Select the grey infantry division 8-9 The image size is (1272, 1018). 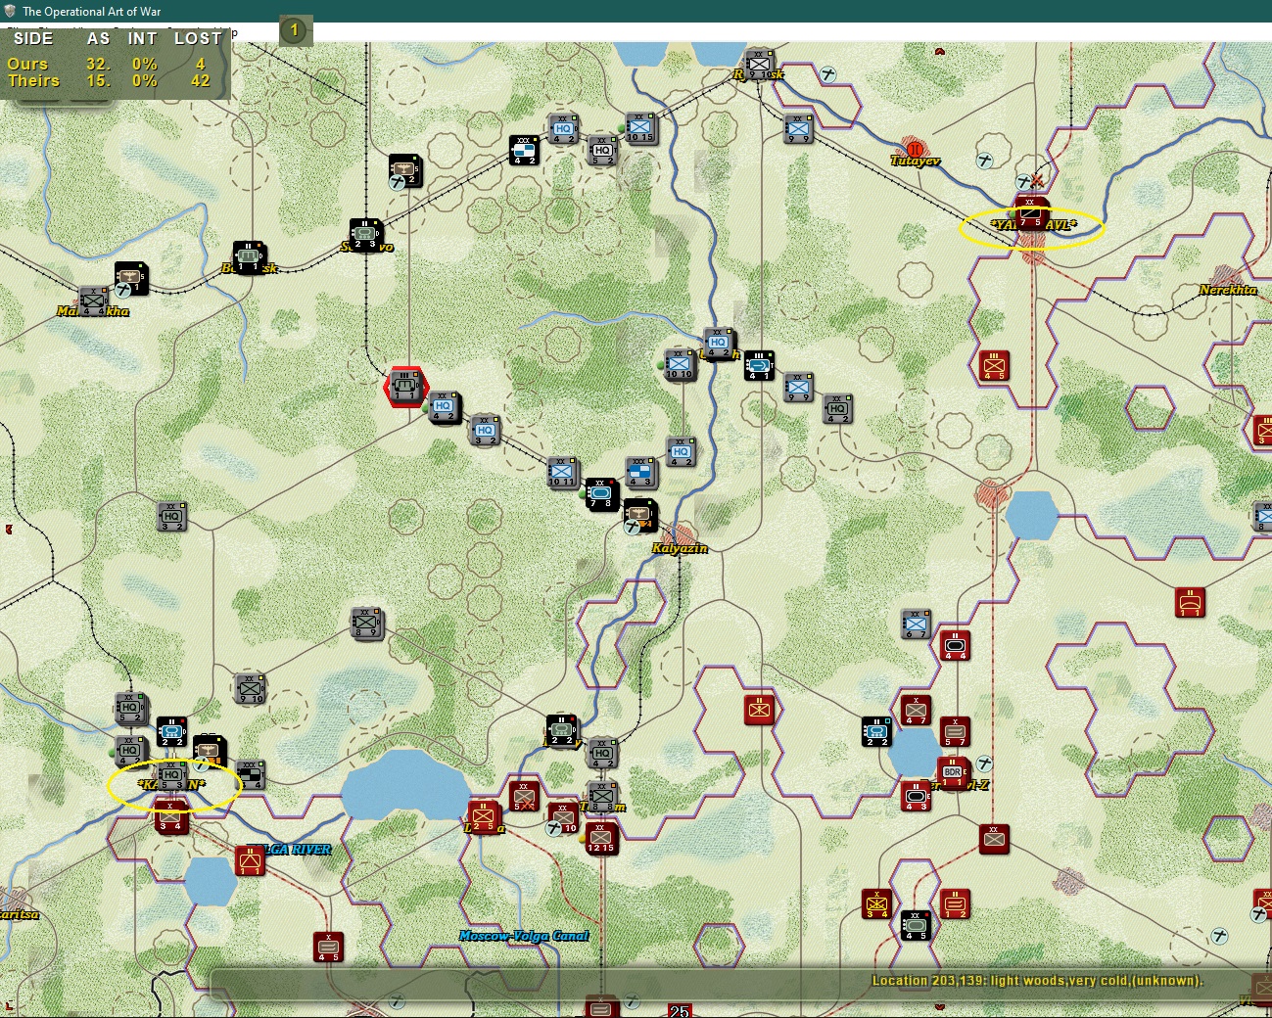366,623
